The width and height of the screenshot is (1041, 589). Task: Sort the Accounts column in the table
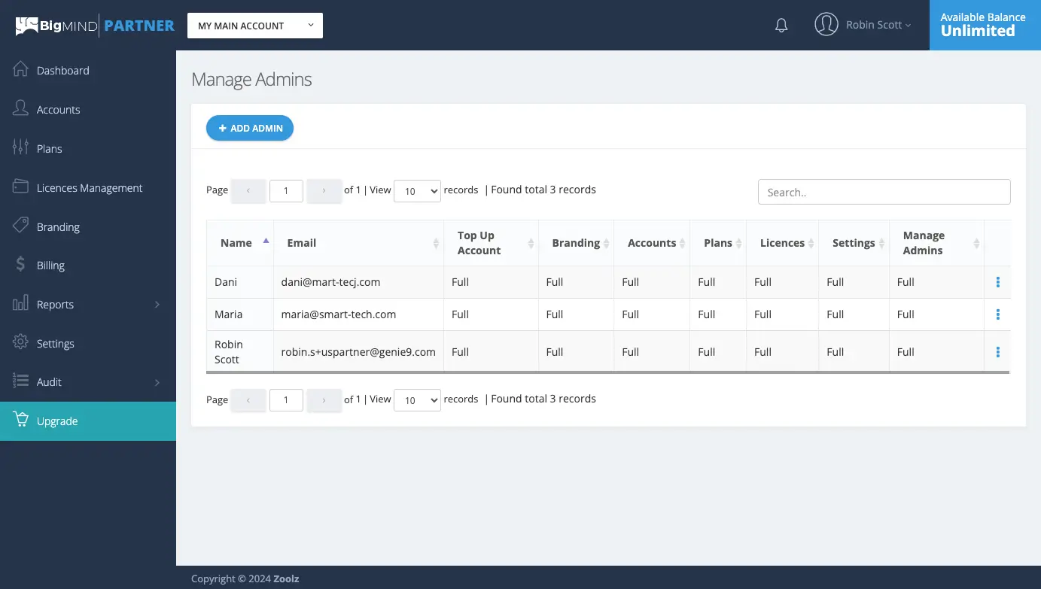(x=682, y=244)
